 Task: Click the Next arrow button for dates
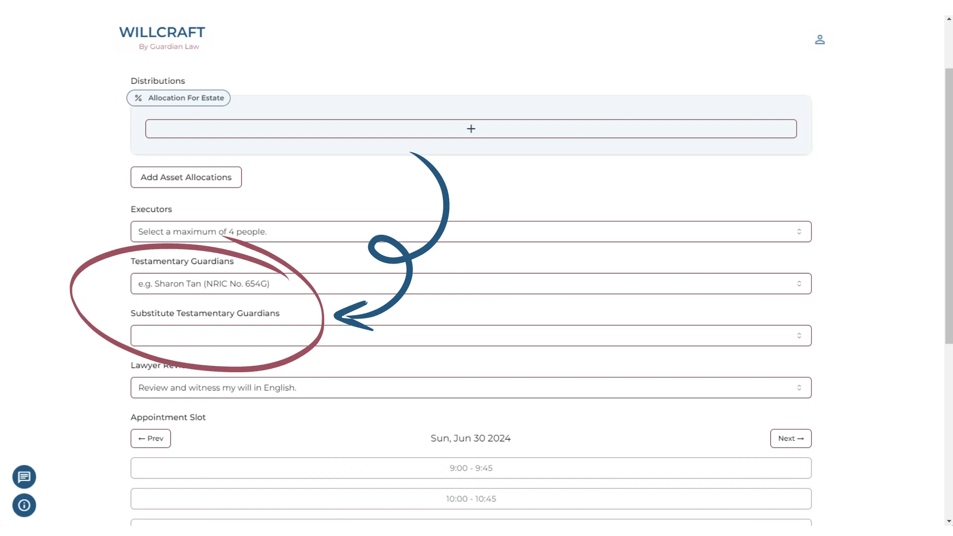point(791,438)
